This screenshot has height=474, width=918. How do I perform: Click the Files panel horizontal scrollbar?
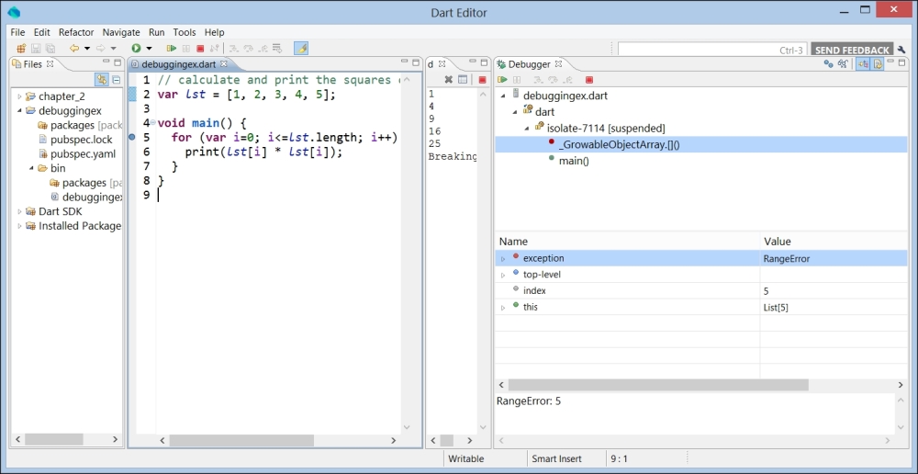pos(53,439)
